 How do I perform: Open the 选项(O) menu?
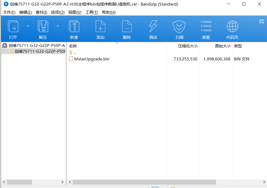pyautogui.click(x=58, y=12)
